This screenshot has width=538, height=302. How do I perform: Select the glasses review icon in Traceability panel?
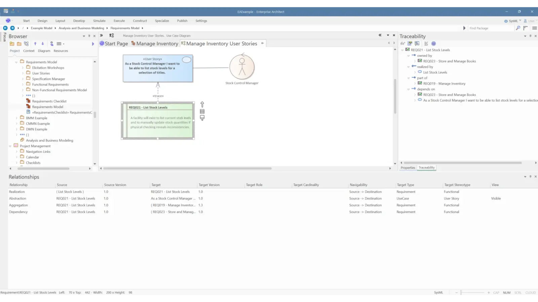(403, 43)
